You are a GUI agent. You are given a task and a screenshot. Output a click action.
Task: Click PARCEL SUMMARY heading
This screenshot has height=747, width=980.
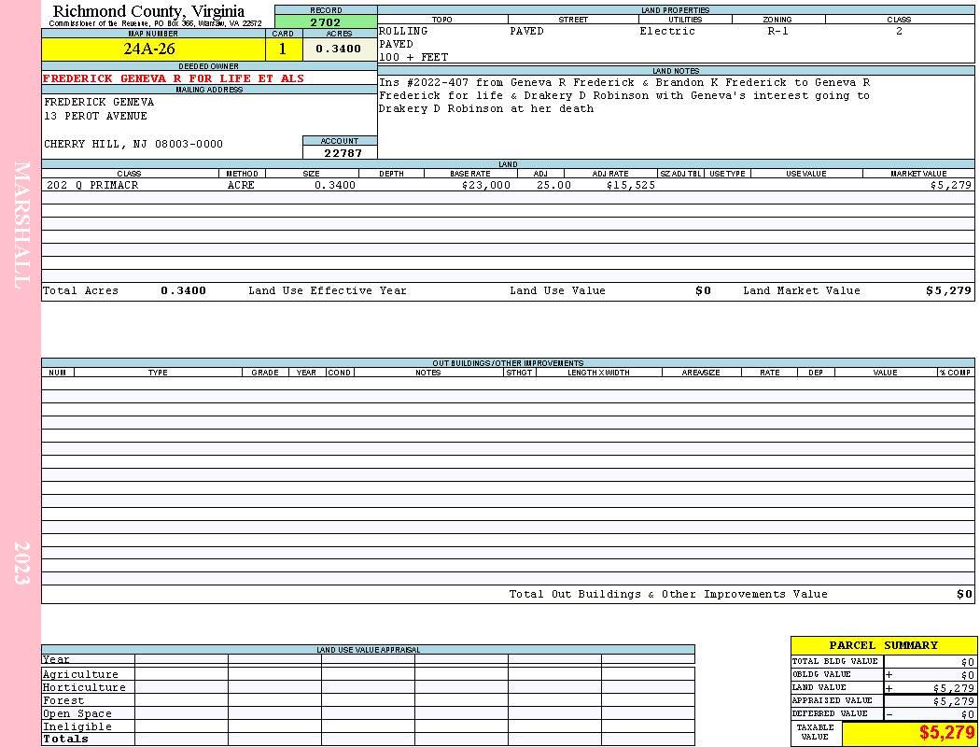(x=883, y=645)
